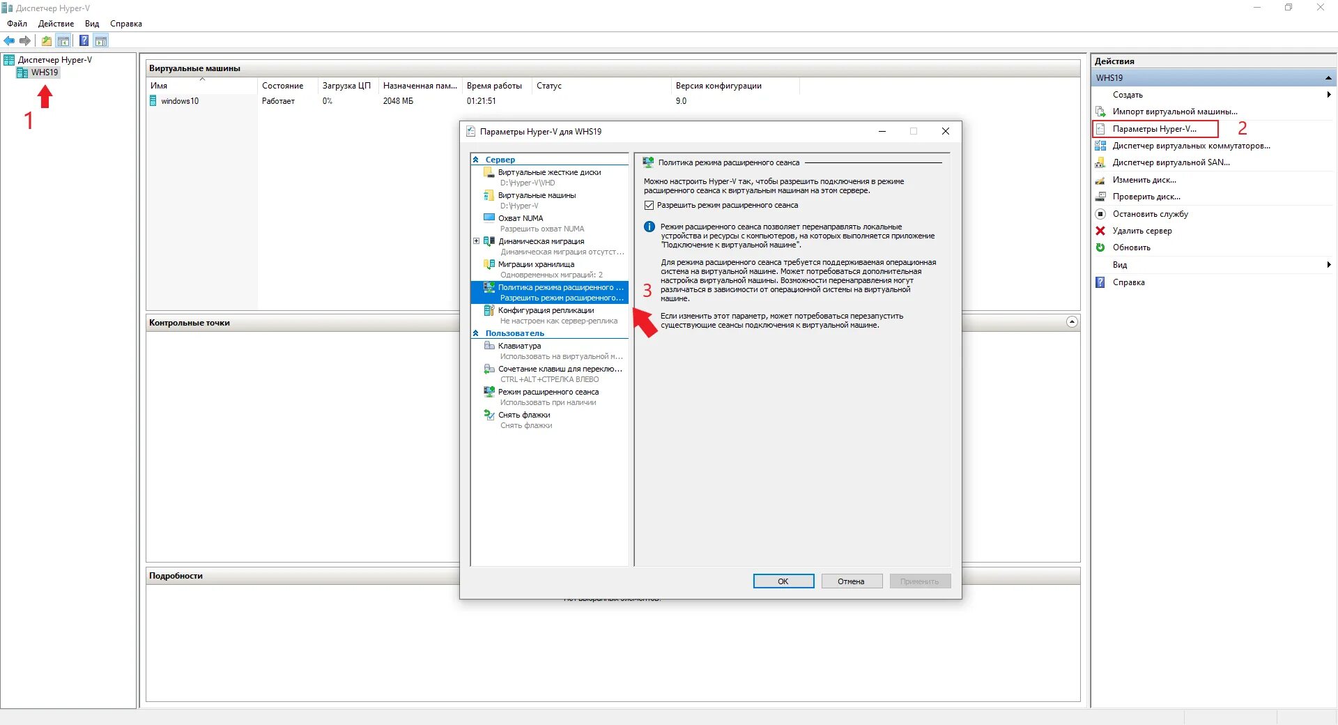Click the Virtual Switch Manager icon

1100,146
